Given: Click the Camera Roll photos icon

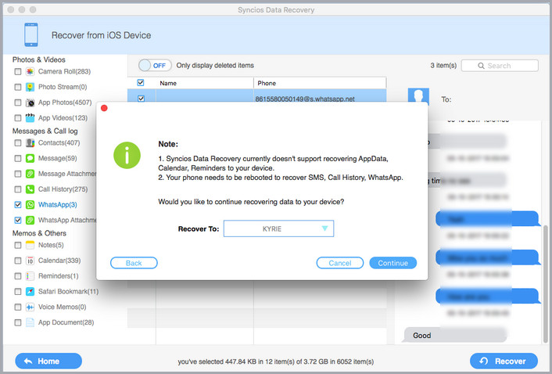Looking at the screenshot, I should (30, 71).
